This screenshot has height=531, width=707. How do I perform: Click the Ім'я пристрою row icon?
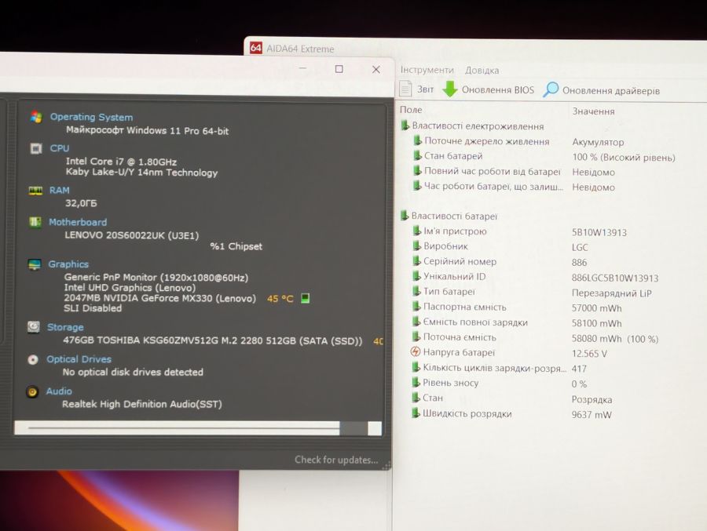click(417, 231)
